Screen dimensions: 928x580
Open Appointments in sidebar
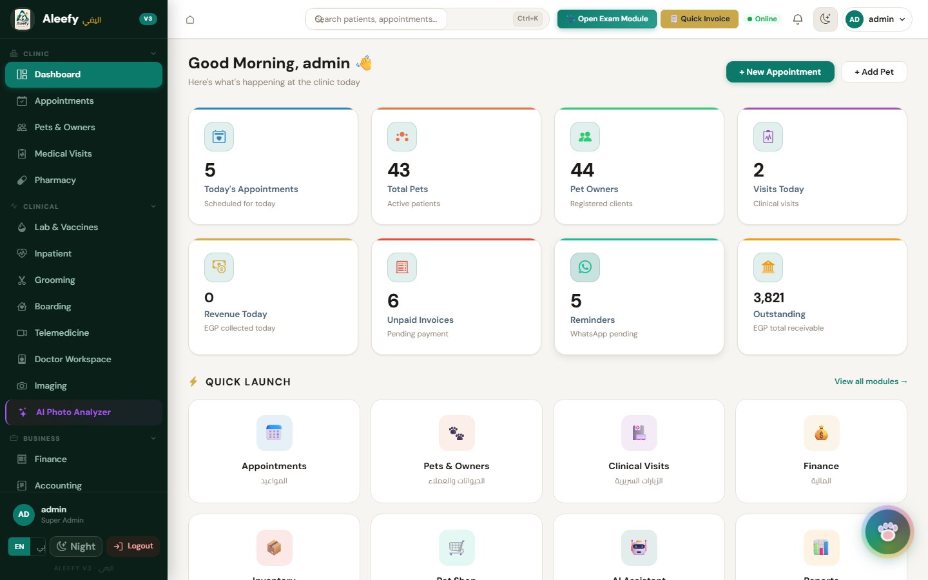click(84, 101)
